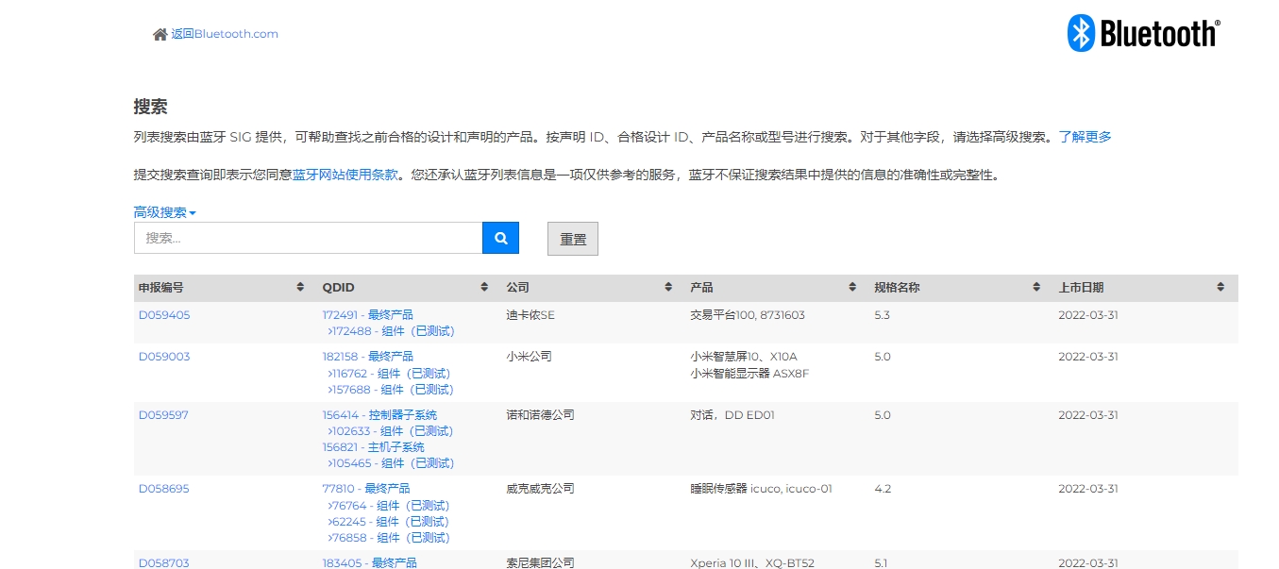The width and height of the screenshot is (1279, 569).
Task: Focus the 搜索 text input field
Action: 308,239
